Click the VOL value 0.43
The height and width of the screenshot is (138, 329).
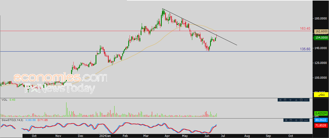point(12,100)
